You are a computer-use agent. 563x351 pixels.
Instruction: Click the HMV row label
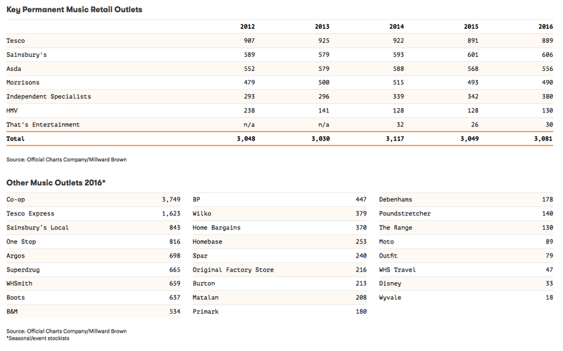pos(12,111)
